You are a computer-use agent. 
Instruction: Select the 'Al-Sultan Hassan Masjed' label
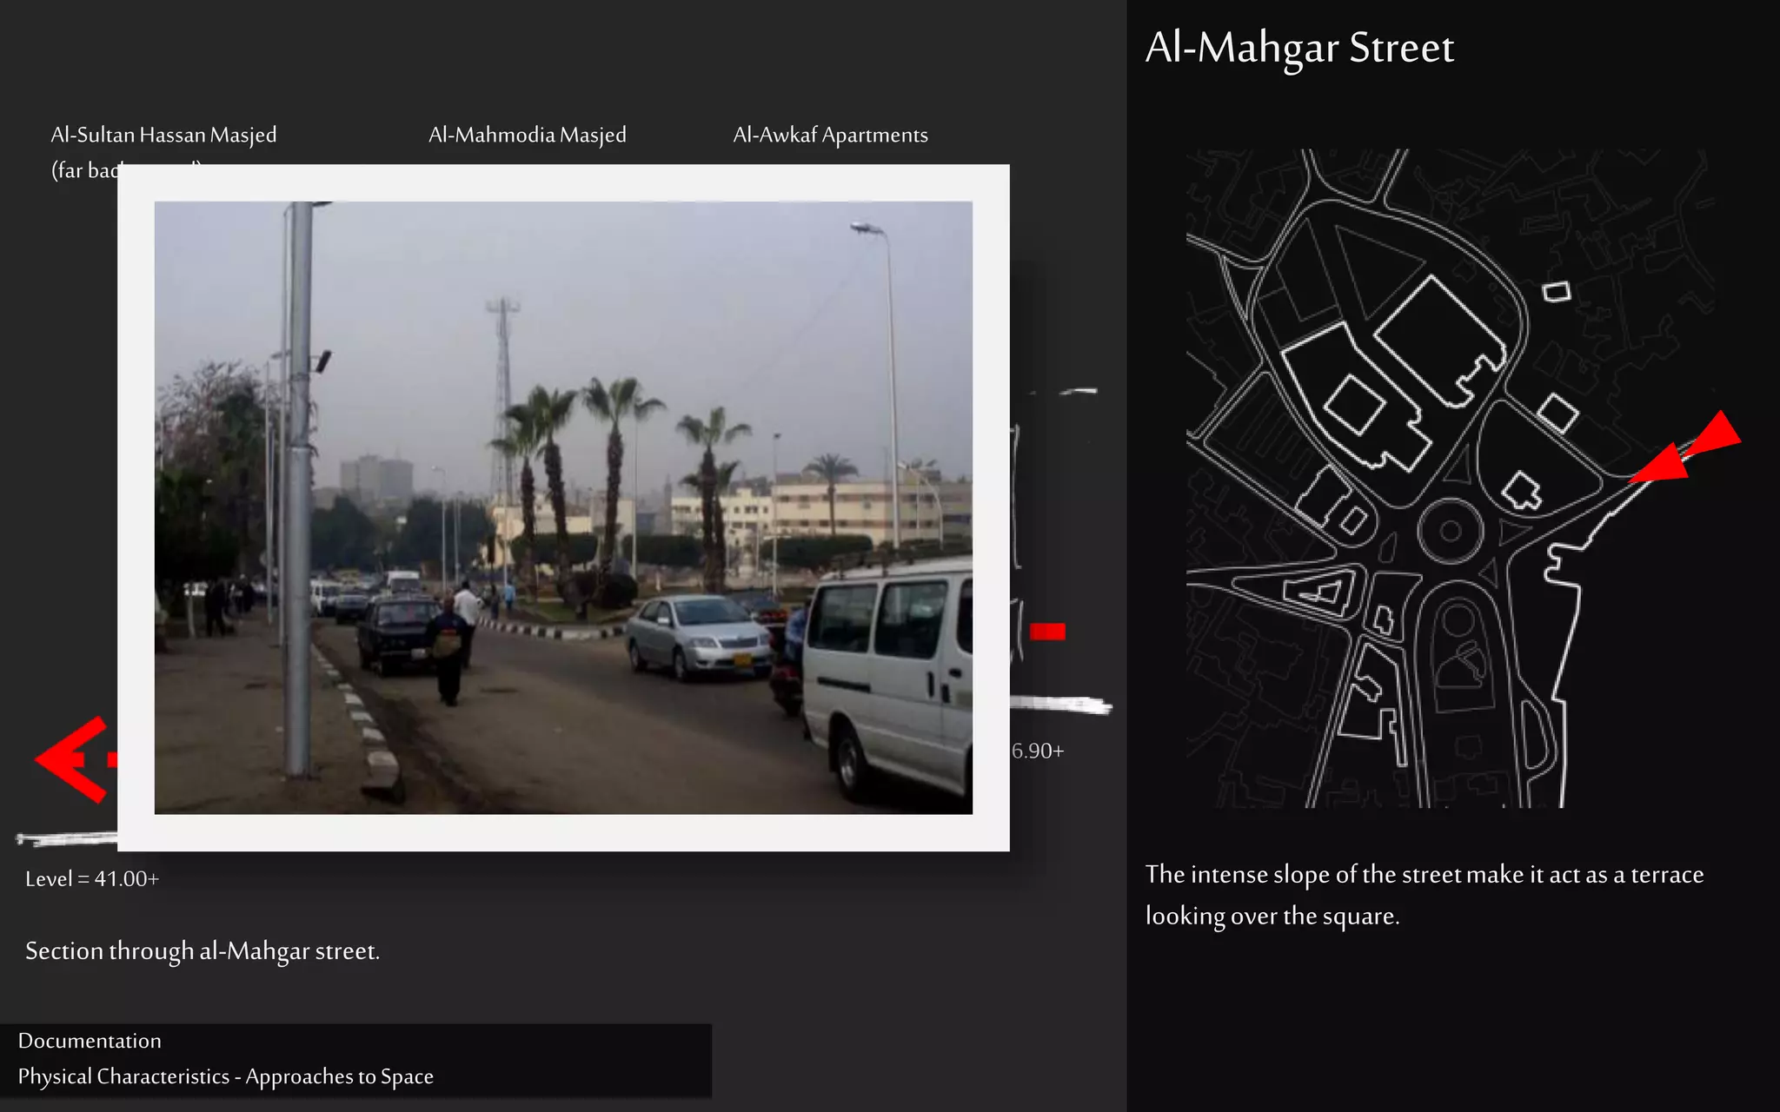point(163,136)
